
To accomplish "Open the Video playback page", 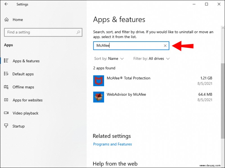I will click(x=25, y=113).
